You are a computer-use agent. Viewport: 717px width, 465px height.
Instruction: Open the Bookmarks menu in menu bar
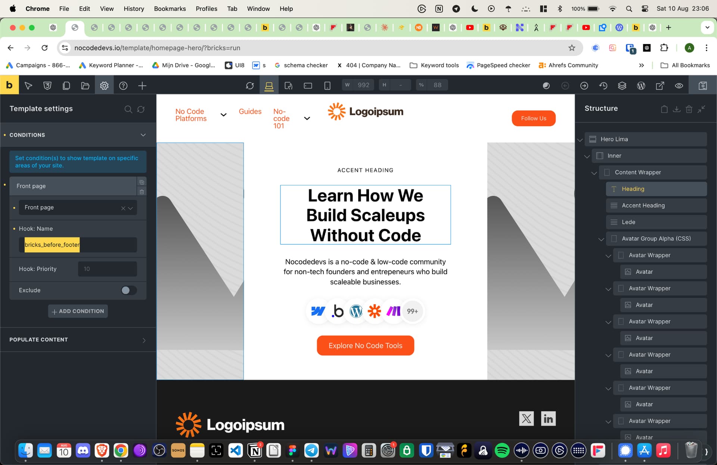pos(170,9)
